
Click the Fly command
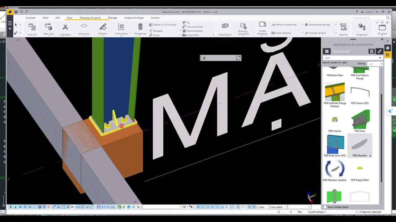coord(186,23)
